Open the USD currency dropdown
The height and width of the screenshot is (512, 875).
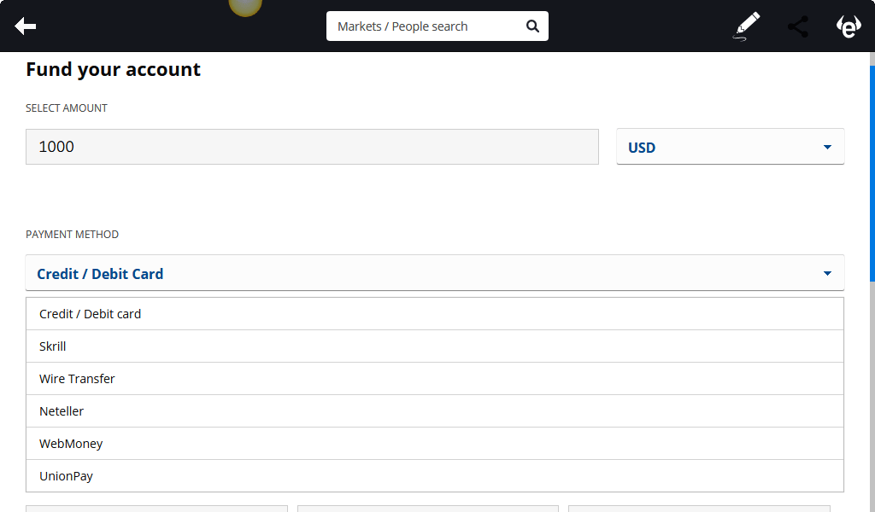coord(730,147)
